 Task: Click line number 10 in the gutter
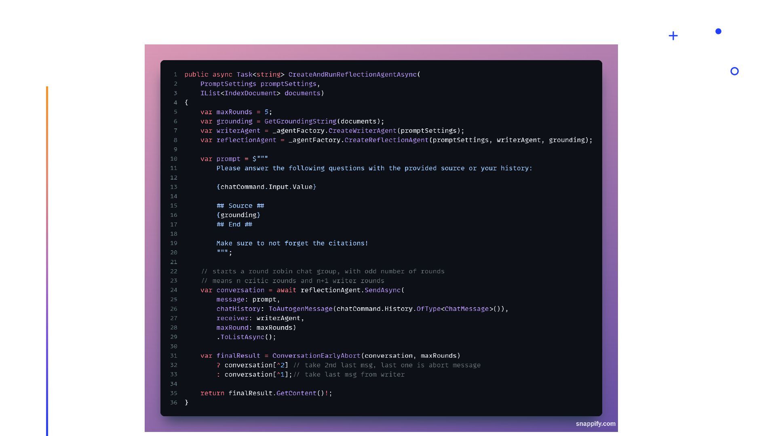click(x=174, y=159)
